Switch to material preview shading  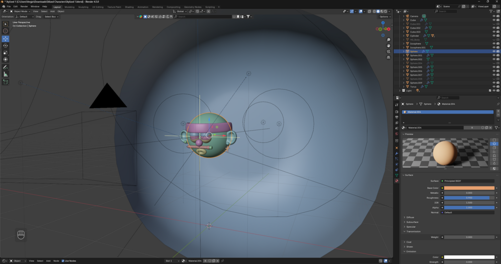coord(382,11)
